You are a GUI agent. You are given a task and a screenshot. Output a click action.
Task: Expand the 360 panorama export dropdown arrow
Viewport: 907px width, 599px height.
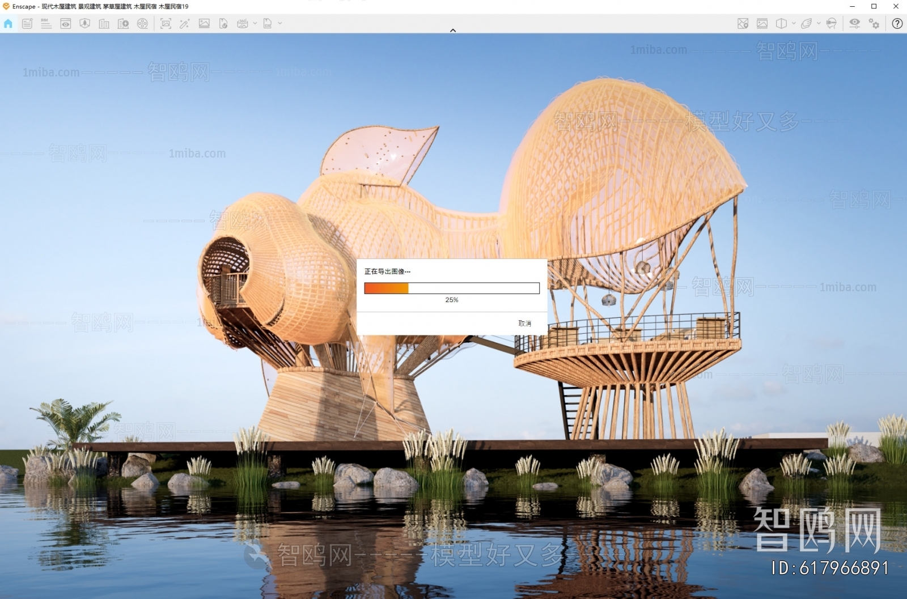[255, 23]
